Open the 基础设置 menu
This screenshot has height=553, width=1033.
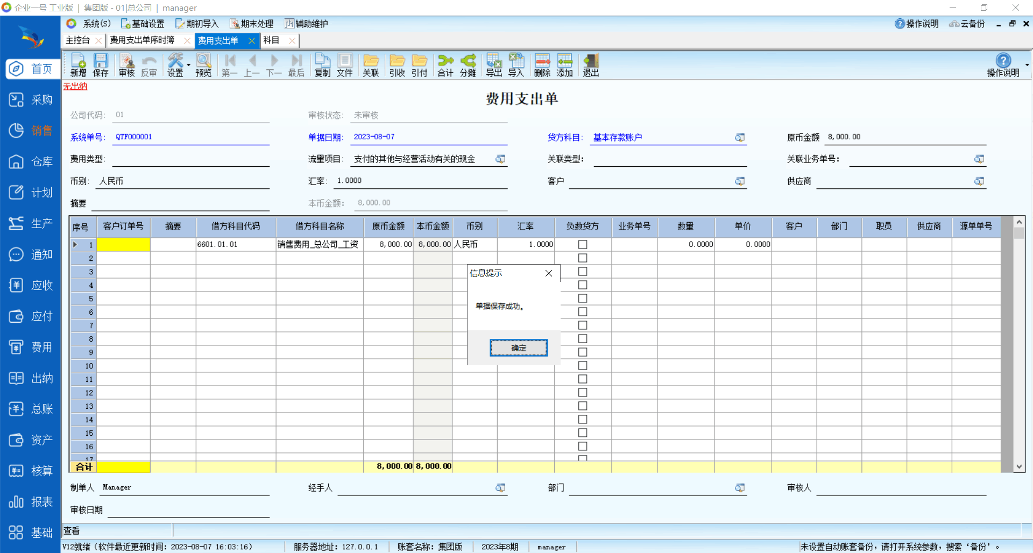(143, 24)
